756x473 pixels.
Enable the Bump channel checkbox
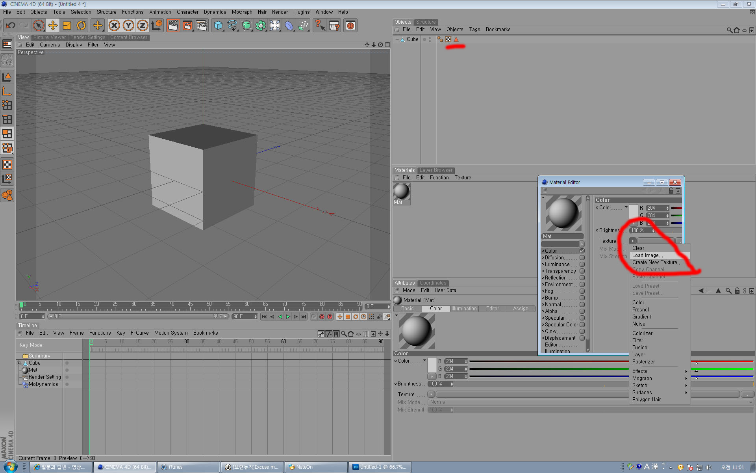click(582, 298)
